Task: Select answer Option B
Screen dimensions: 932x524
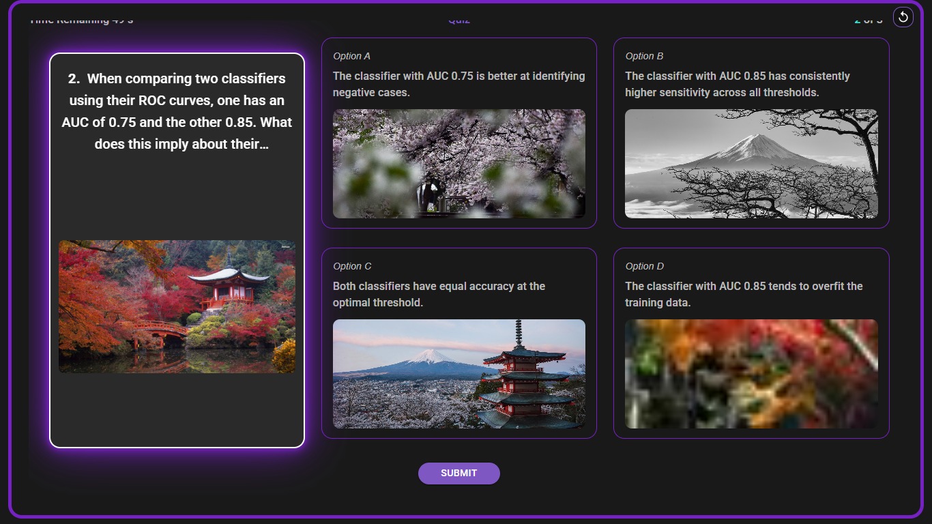Action: [751, 132]
